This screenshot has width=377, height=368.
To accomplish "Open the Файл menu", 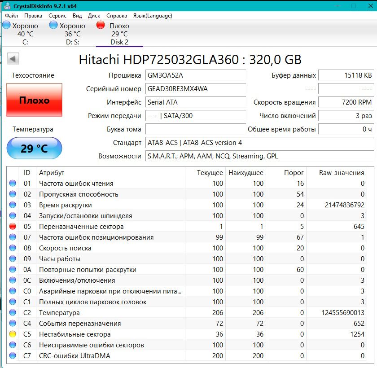I will tap(11, 16).
